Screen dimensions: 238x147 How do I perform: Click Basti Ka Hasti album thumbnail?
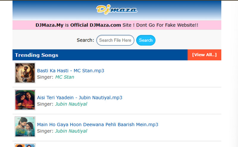(x=25, y=73)
